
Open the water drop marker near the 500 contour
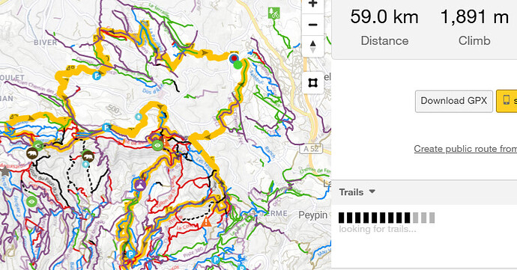point(139,116)
